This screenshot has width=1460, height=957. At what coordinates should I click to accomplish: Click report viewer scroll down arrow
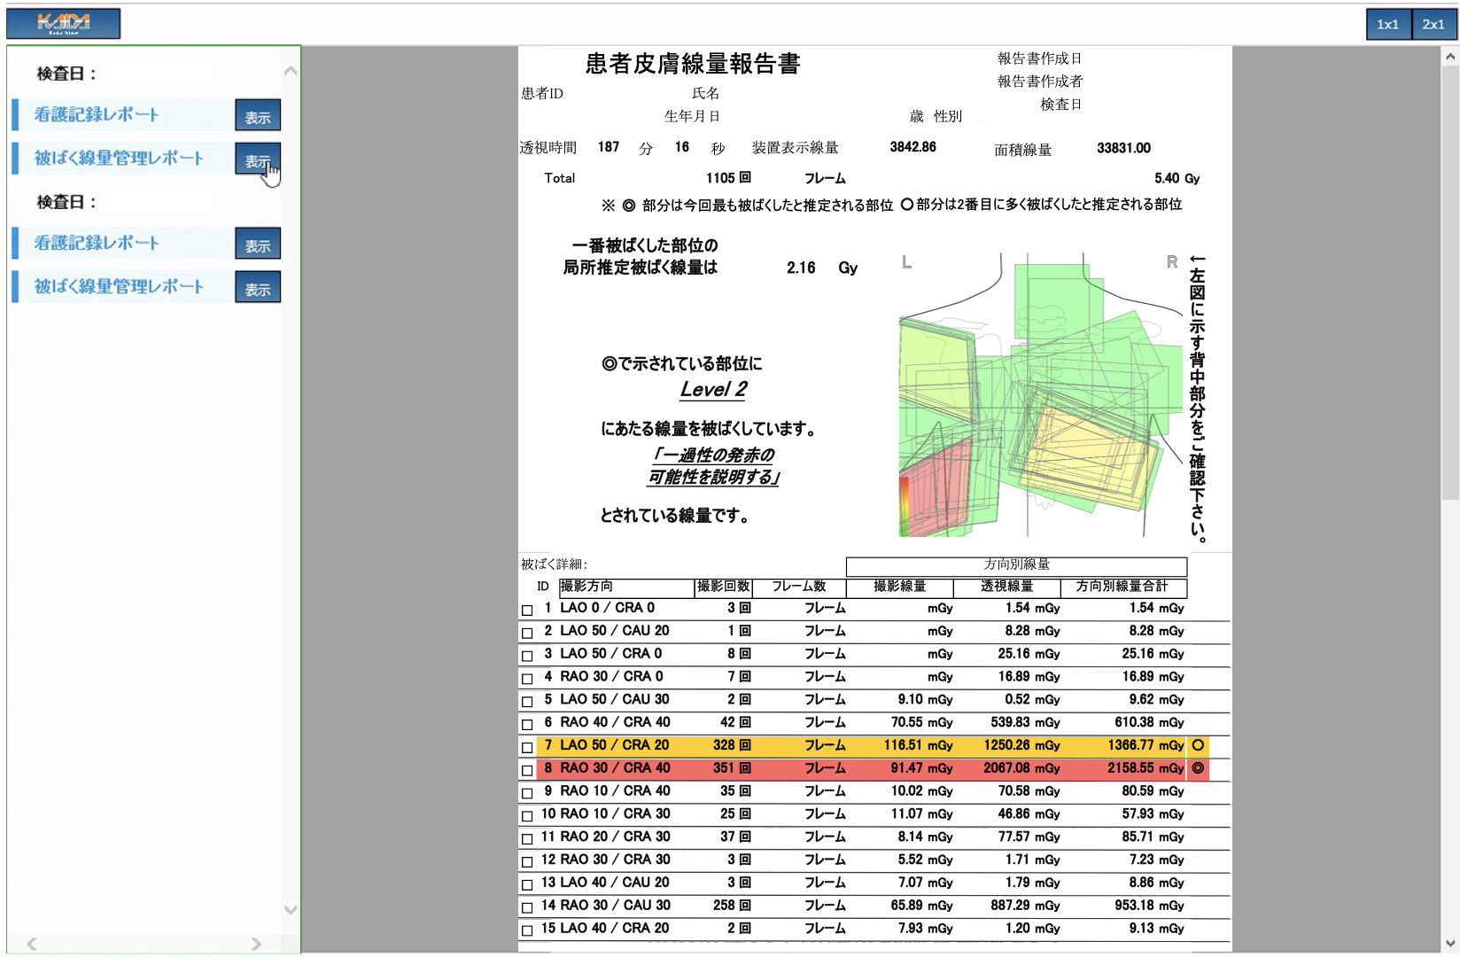pyautogui.click(x=1450, y=943)
